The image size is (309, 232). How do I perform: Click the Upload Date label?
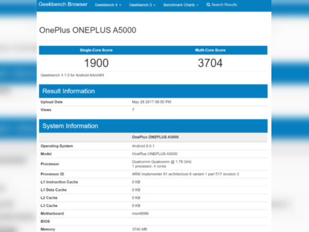point(51,102)
